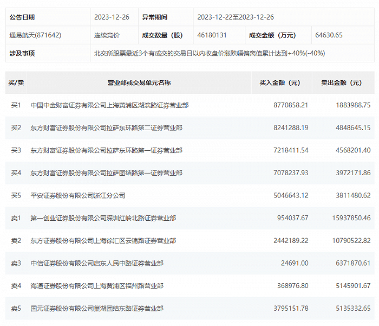Select buy amount 7078237.93
Image resolution: width=379 pixels, height=326 pixels.
pyautogui.click(x=291, y=173)
